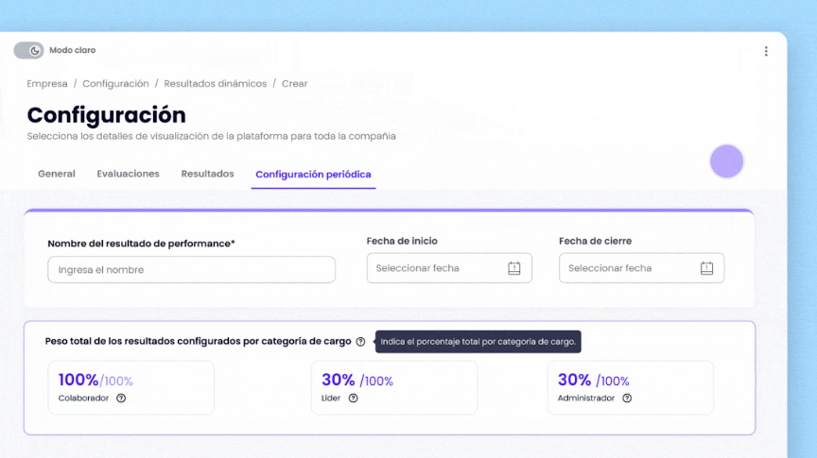
Task: Switch to the Evaluaciones tab
Action: [129, 174]
